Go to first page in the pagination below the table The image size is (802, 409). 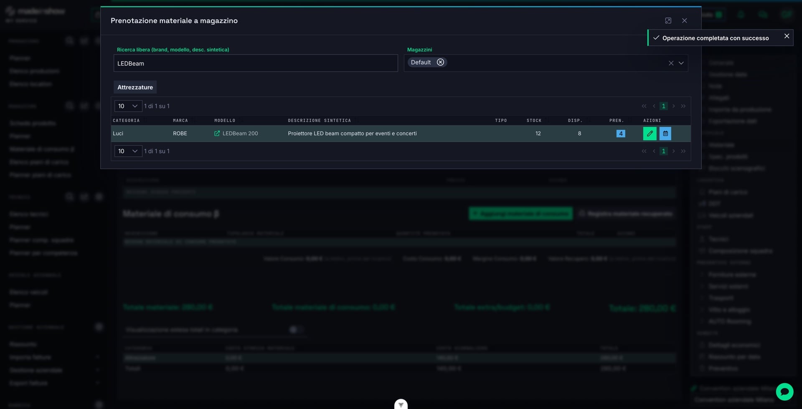tap(644, 151)
